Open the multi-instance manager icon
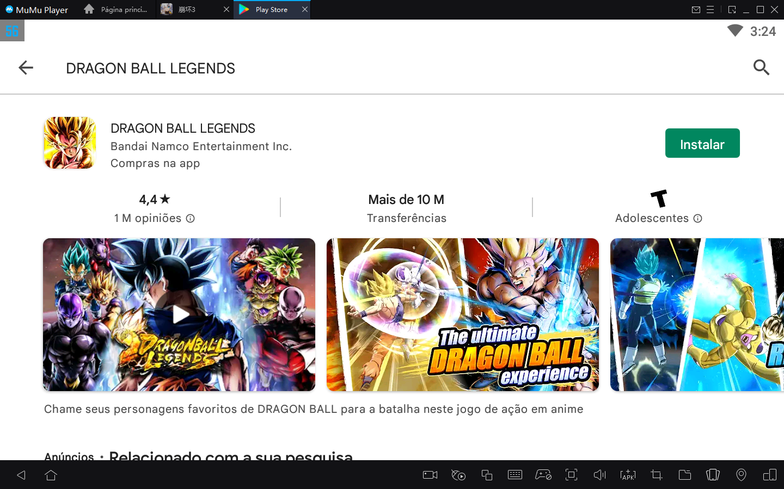The width and height of the screenshot is (784, 489). [487, 474]
